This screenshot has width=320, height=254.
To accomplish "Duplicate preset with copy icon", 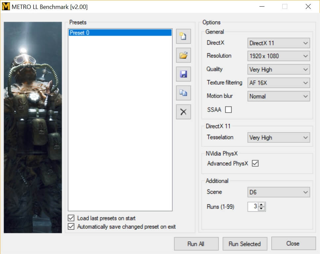I will point(183,93).
